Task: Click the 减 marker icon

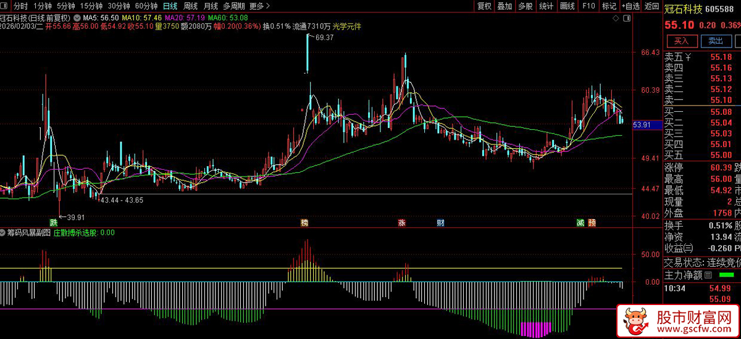Action: [x=580, y=222]
